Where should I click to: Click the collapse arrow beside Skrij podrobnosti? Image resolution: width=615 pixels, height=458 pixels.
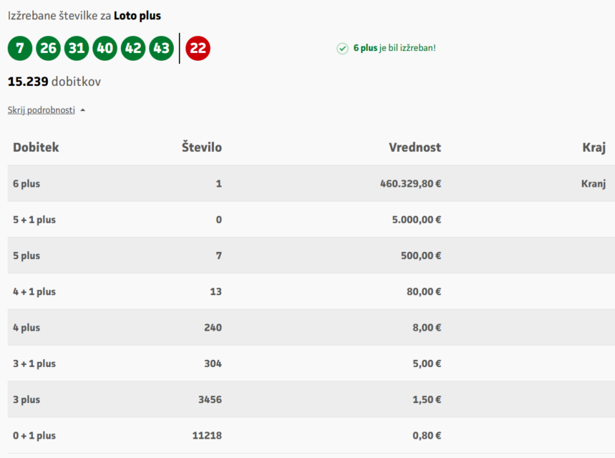point(83,111)
